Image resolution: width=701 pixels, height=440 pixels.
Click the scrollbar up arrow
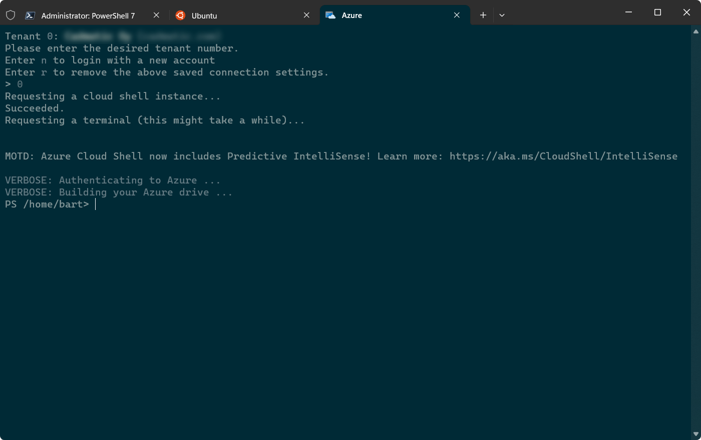pos(696,31)
